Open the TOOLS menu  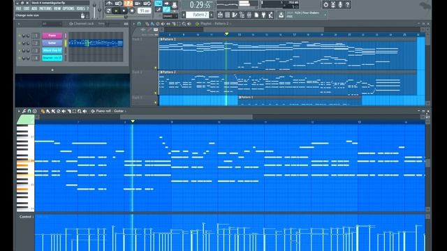pyautogui.click(x=81, y=8)
